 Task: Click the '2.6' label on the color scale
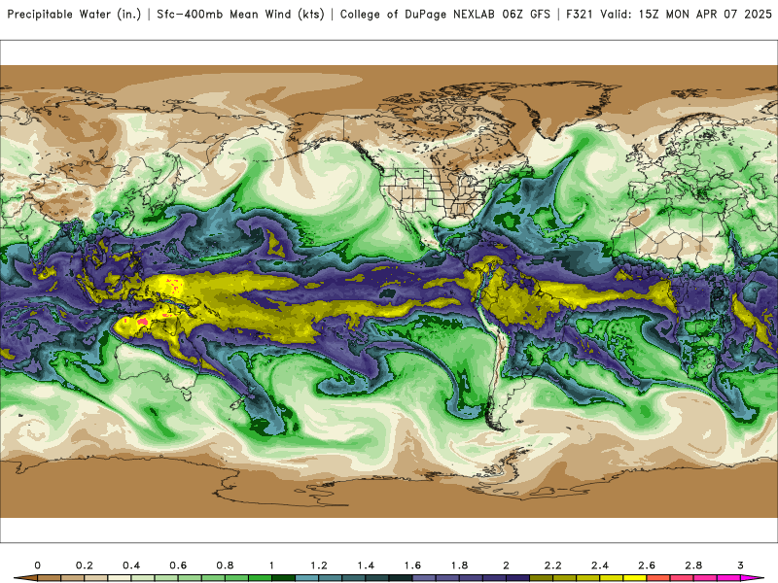[647, 566]
